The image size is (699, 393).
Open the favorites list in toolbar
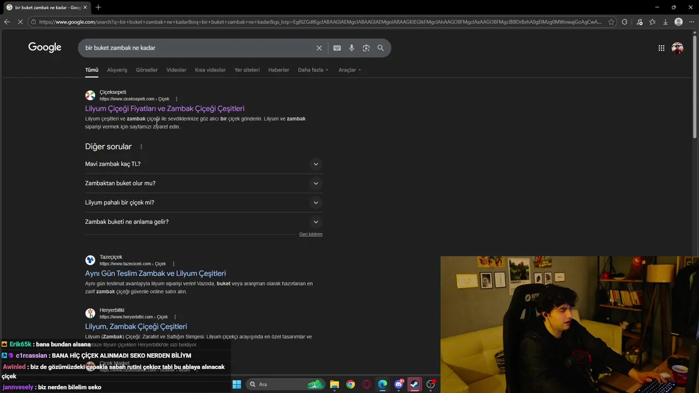click(653, 22)
